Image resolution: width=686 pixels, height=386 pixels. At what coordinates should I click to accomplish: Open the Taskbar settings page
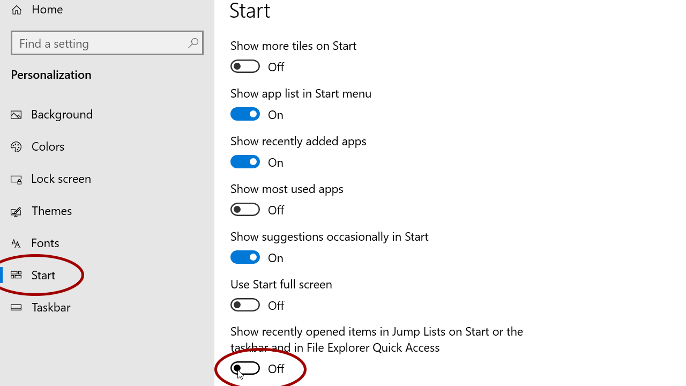click(x=51, y=307)
